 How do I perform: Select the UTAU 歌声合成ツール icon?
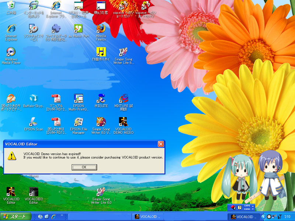(79, 9)
